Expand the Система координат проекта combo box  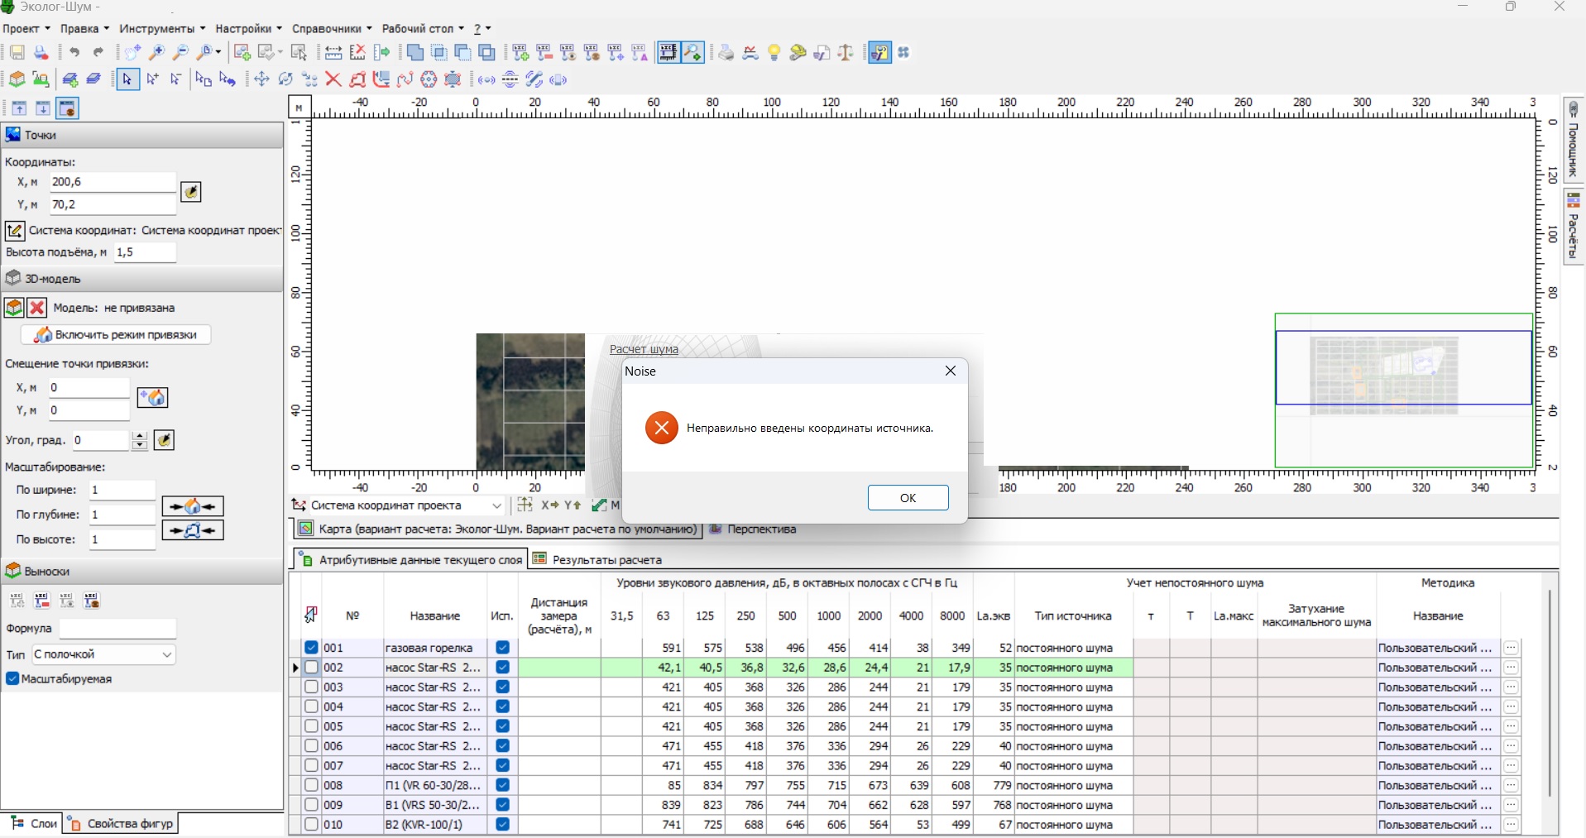pos(496,505)
